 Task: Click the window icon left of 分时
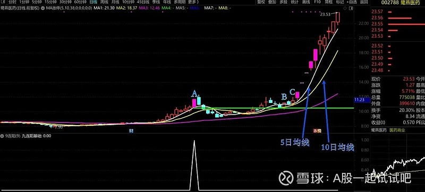[3, 2]
